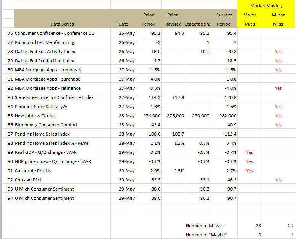Click the 'Pending Home Sales Index' cell

62,134
